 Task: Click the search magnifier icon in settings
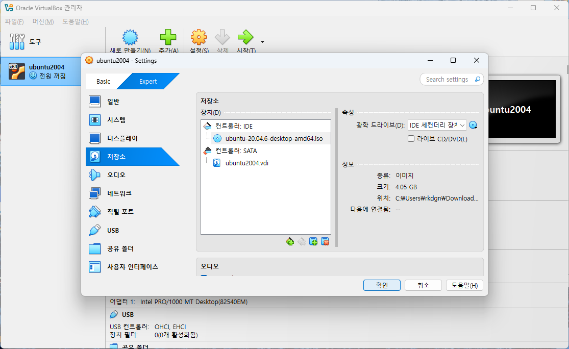478,79
